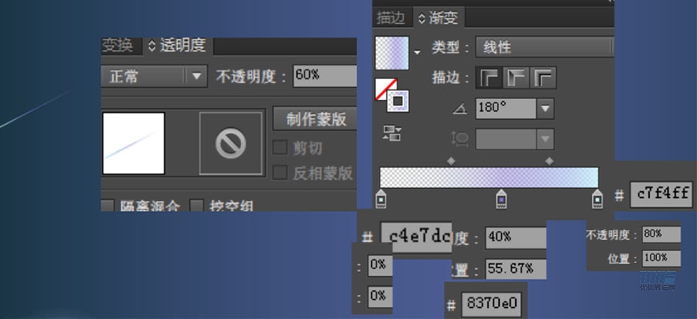Open the angle dropdown arrow
The width and height of the screenshot is (697, 319).
coord(546,109)
